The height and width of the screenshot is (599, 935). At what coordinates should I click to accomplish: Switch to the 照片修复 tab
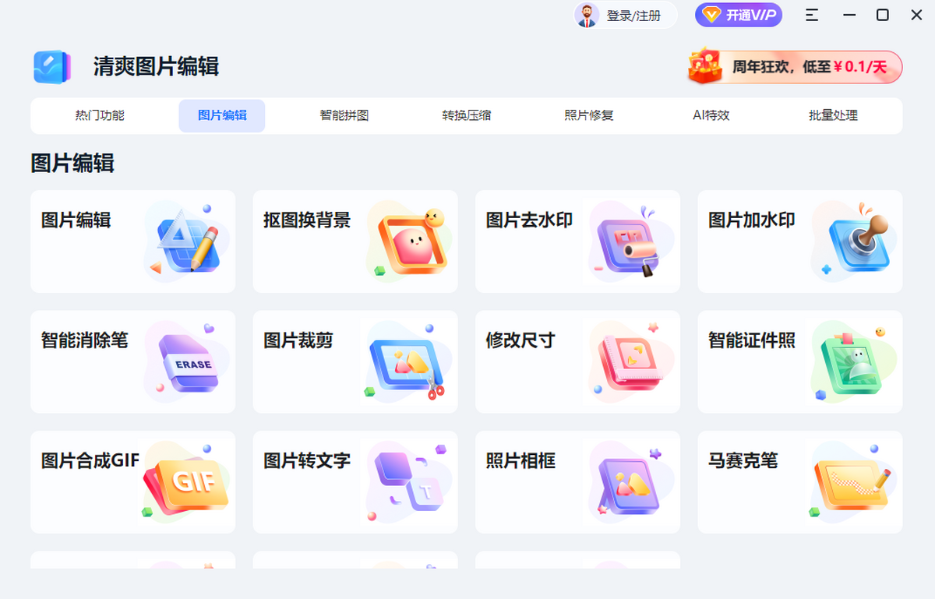point(589,116)
